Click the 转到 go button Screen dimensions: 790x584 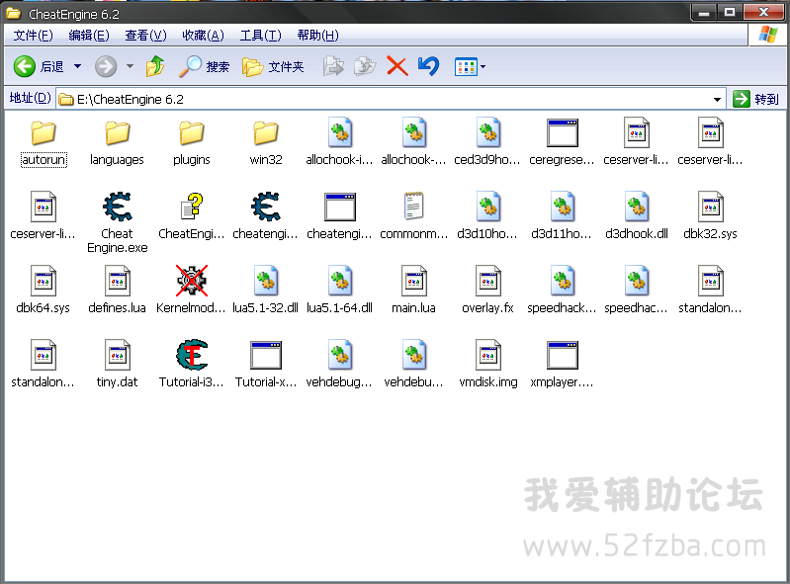click(x=755, y=99)
